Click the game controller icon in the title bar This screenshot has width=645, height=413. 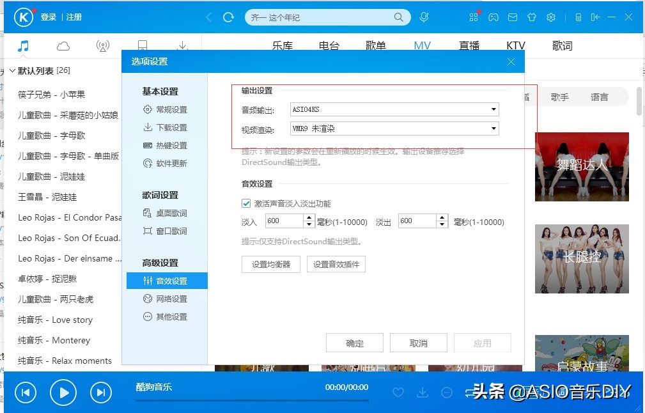tap(493, 17)
